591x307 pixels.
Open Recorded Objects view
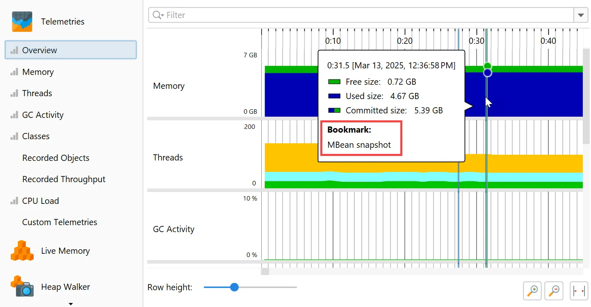pos(56,158)
